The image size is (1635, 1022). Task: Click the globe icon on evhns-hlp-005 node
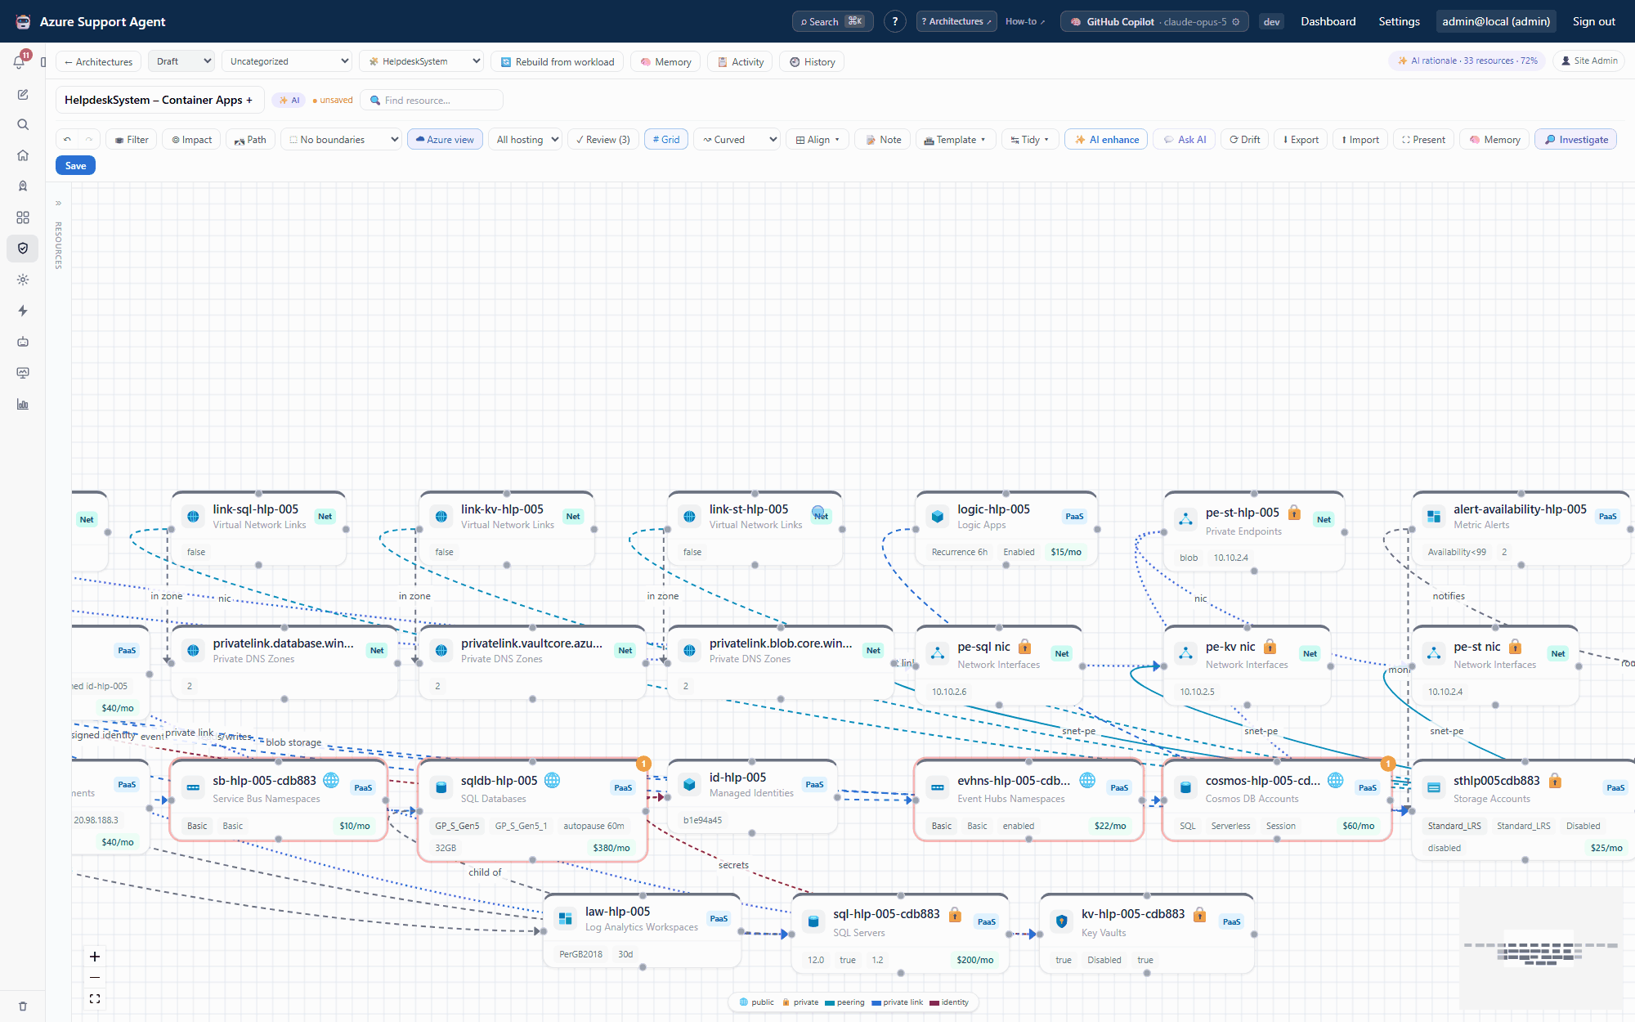tap(1087, 780)
